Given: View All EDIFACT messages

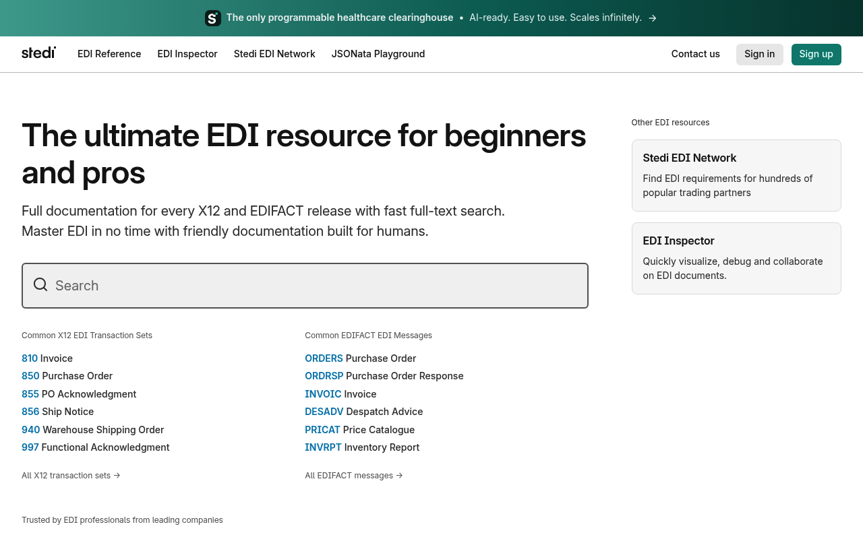Looking at the screenshot, I should 354,476.
